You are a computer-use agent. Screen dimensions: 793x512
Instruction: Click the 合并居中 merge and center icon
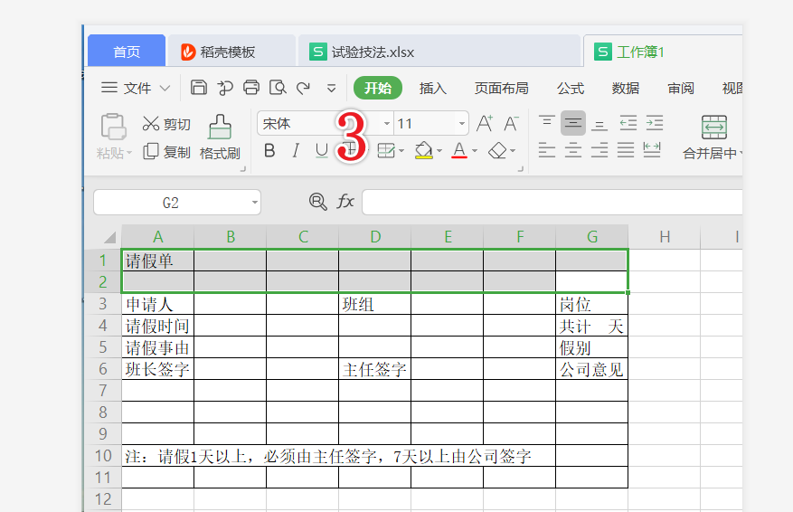tap(714, 127)
